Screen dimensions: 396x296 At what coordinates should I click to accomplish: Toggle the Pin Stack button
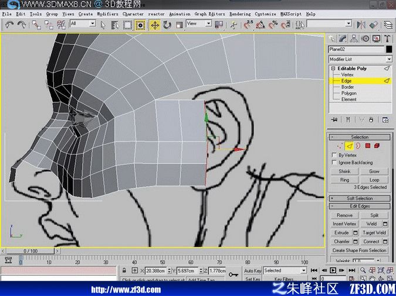pos(334,120)
